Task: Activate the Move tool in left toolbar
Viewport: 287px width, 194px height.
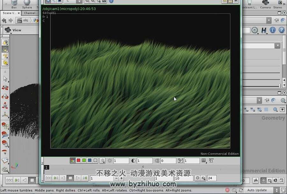Action: coord(5,87)
